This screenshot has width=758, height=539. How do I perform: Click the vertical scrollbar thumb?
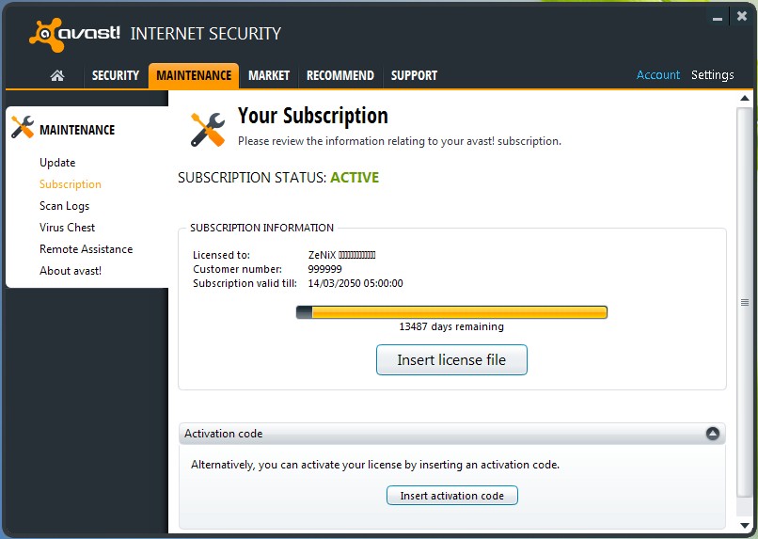click(x=745, y=303)
